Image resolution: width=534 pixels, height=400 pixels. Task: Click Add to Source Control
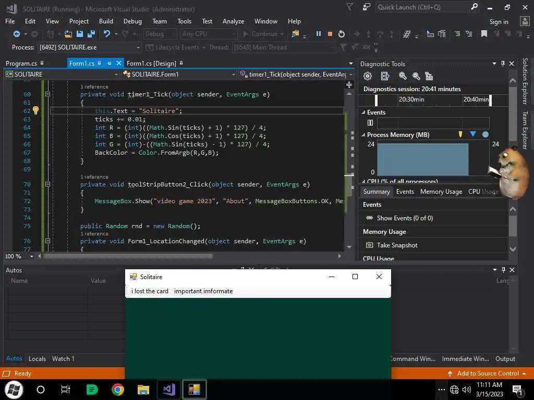pyautogui.click(x=488, y=373)
